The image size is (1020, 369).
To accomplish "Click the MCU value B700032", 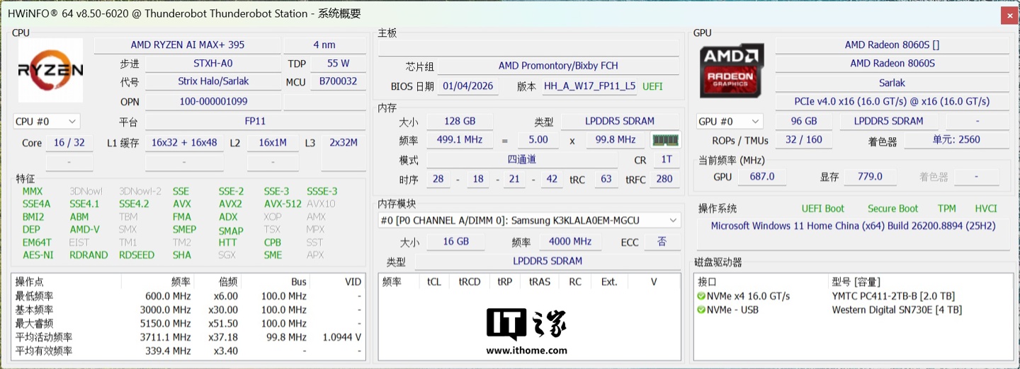I will 338,82.
